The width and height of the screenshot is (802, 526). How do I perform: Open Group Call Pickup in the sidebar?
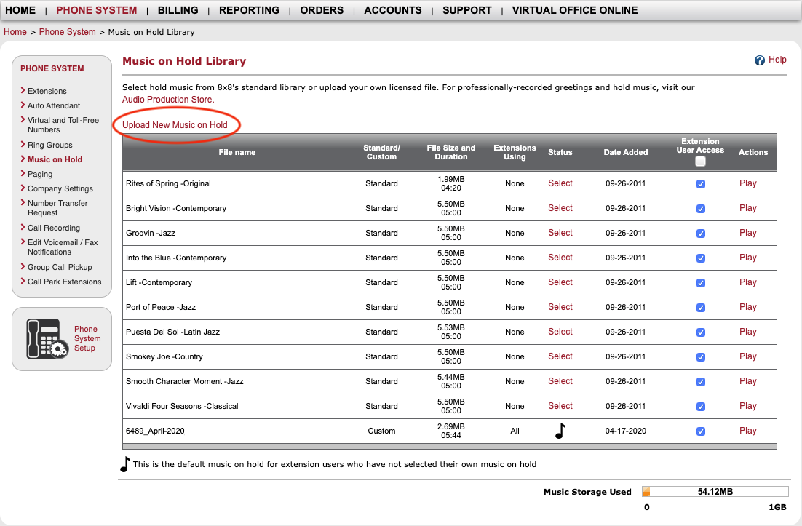point(60,267)
